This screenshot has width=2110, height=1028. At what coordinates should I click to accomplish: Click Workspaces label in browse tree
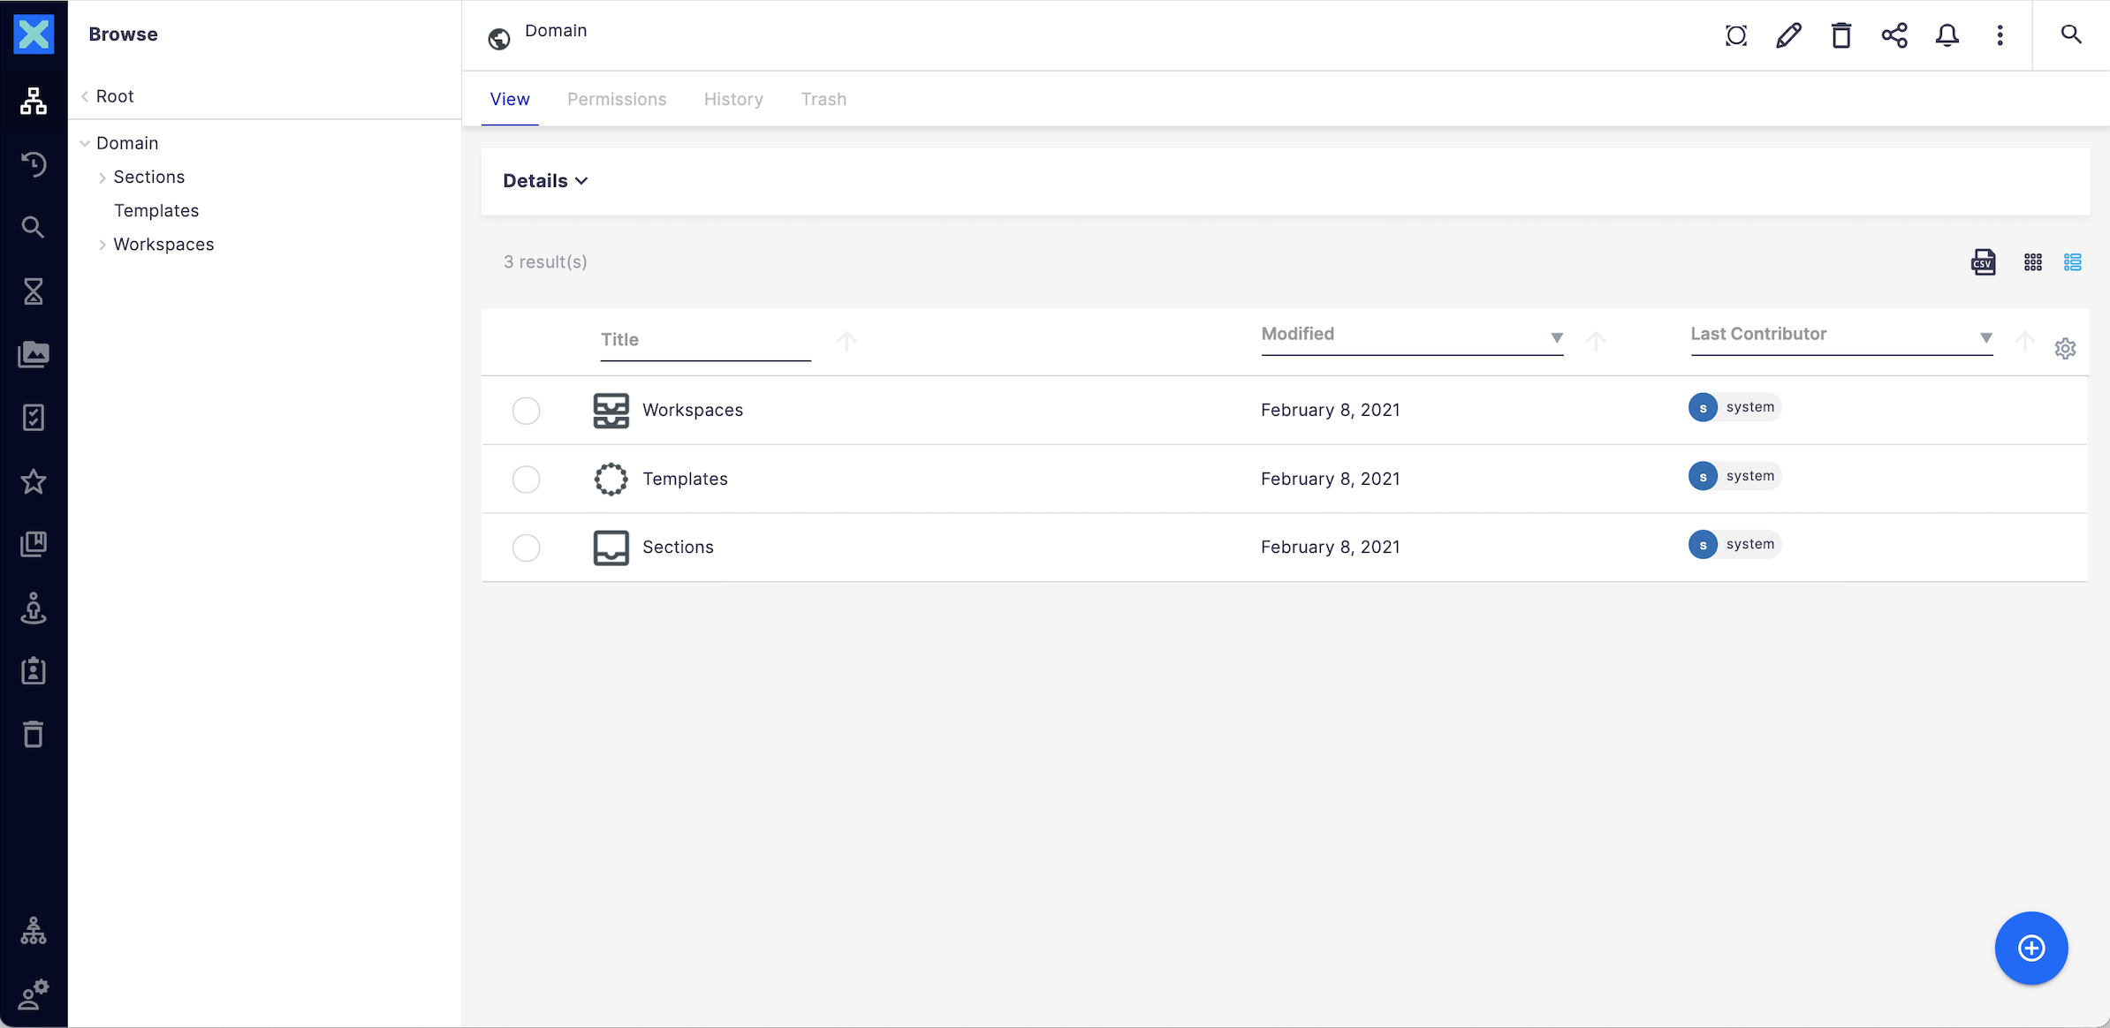click(x=163, y=245)
